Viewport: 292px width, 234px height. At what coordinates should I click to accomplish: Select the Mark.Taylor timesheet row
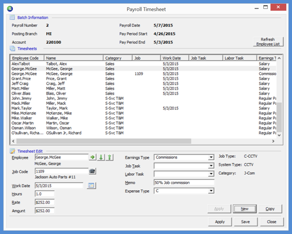(x=143, y=108)
